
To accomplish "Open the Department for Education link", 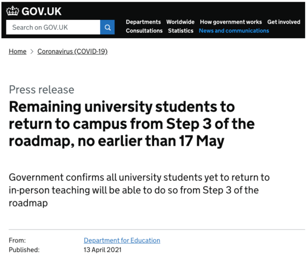I will 122,240.
